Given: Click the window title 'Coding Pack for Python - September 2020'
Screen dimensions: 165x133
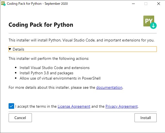Looking at the screenshot, I should (x=37, y=4).
